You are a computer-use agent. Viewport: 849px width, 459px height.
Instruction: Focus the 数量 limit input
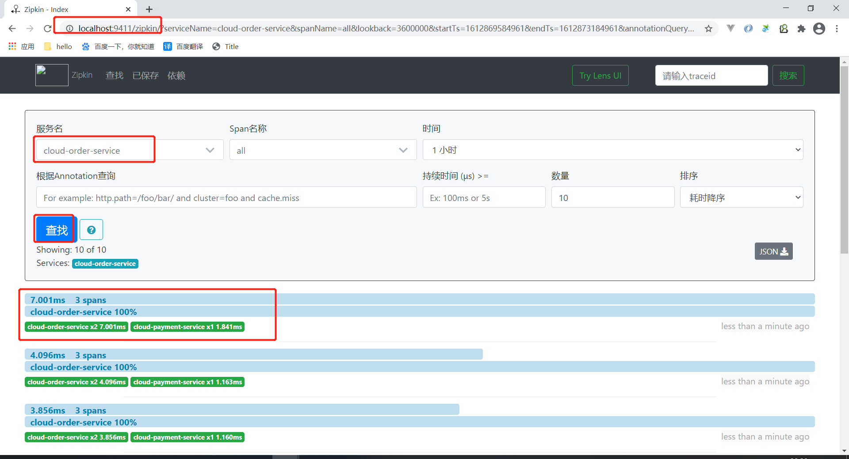(x=613, y=197)
